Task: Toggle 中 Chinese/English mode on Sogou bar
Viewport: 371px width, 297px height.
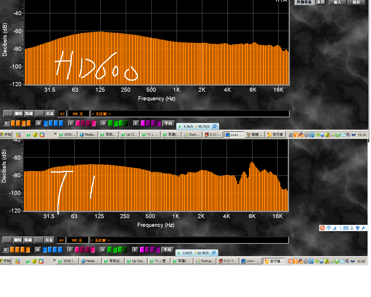Action: [329, 228]
